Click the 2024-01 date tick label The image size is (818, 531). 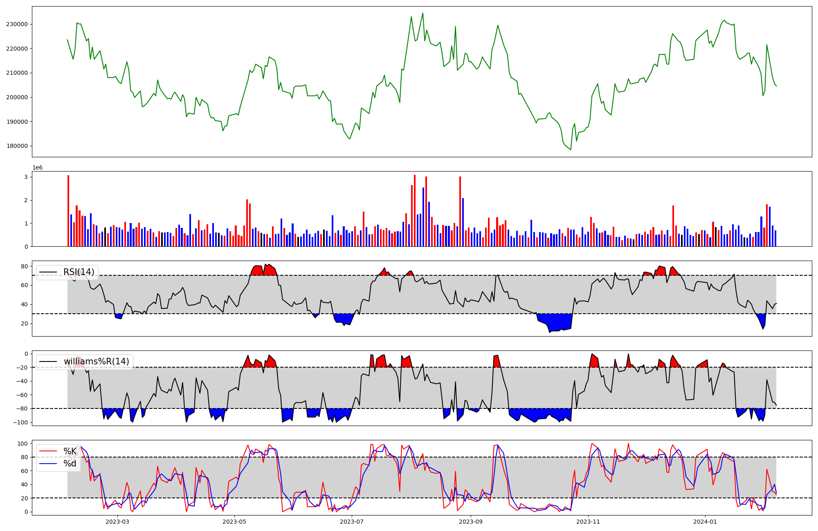pos(705,522)
